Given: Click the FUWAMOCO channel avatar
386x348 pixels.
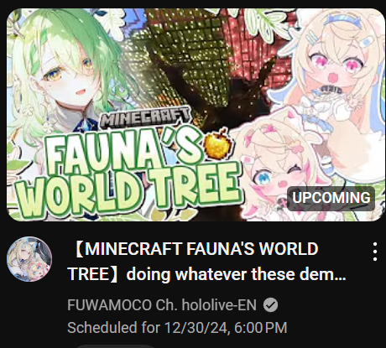Looking at the screenshot, I should [x=29, y=259].
